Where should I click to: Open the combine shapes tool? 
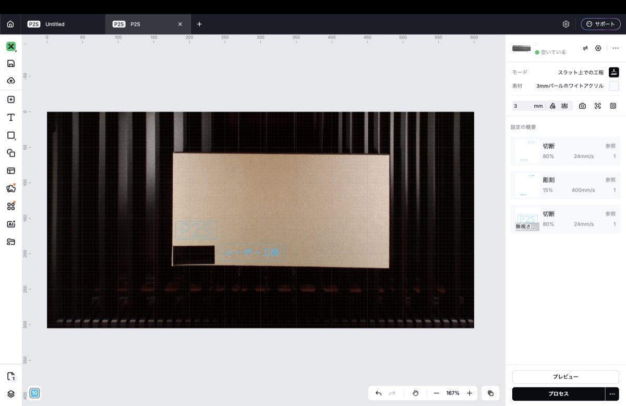(11, 153)
